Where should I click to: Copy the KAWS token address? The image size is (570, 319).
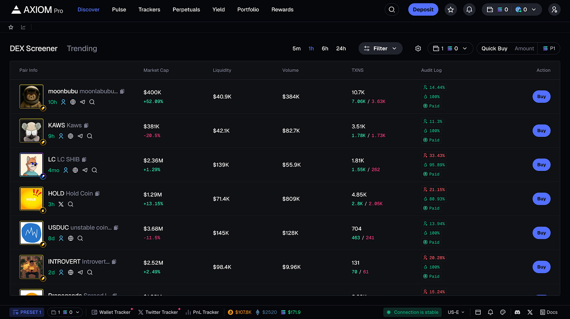[86, 125]
